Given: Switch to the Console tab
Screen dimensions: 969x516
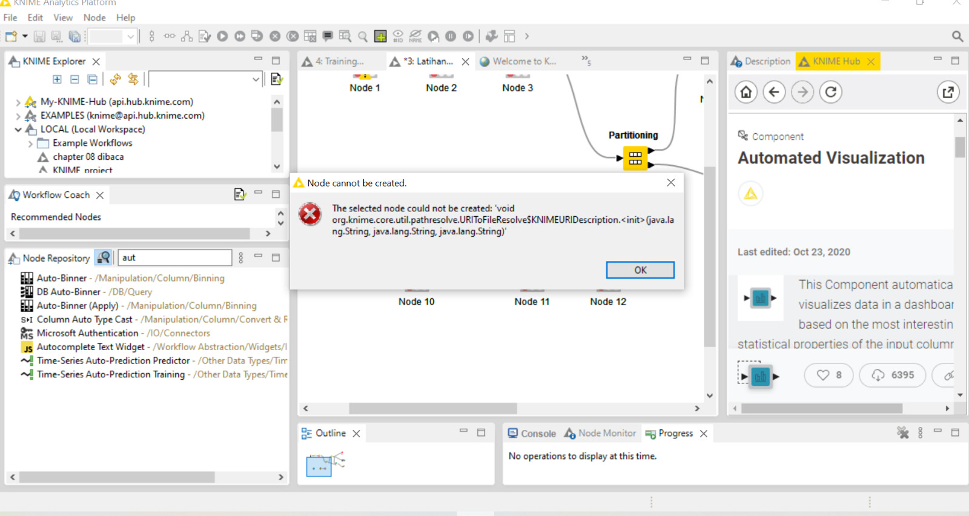Looking at the screenshot, I should point(532,434).
